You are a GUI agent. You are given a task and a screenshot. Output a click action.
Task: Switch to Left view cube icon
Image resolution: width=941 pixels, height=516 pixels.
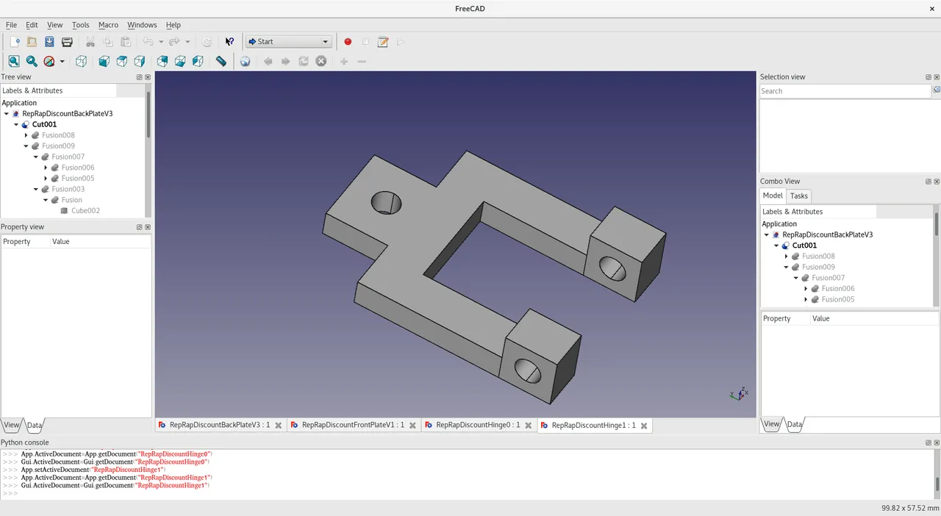[198, 62]
